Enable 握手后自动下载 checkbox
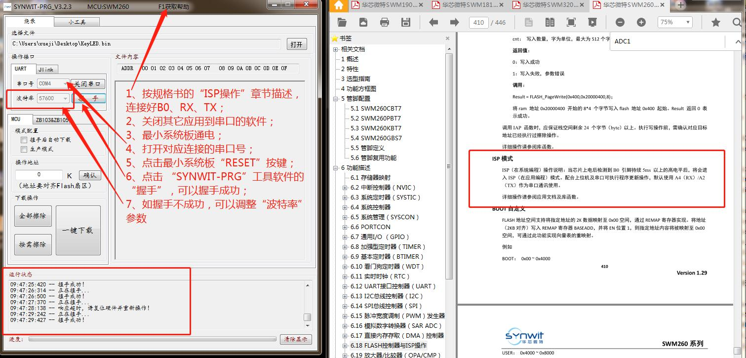The width and height of the screenshot is (746, 358). click(24, 140)
